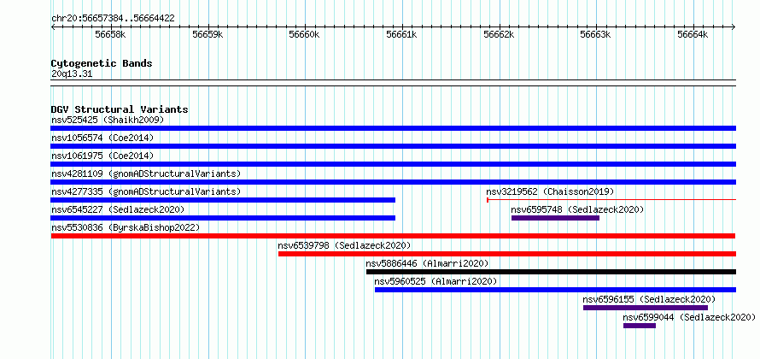Select the thin red line for nsv3219562
Viewport: 760px width, 359px height.
pos(611,199)
